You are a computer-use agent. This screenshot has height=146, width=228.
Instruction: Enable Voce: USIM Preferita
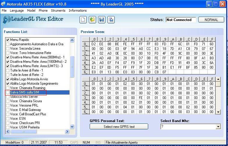tap(8, 127)
